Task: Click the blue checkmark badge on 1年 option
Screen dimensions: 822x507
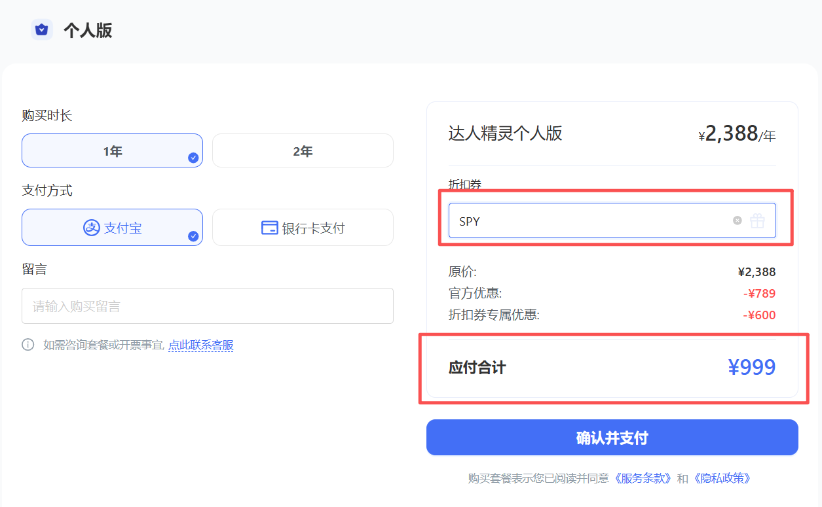Action: 193,159
